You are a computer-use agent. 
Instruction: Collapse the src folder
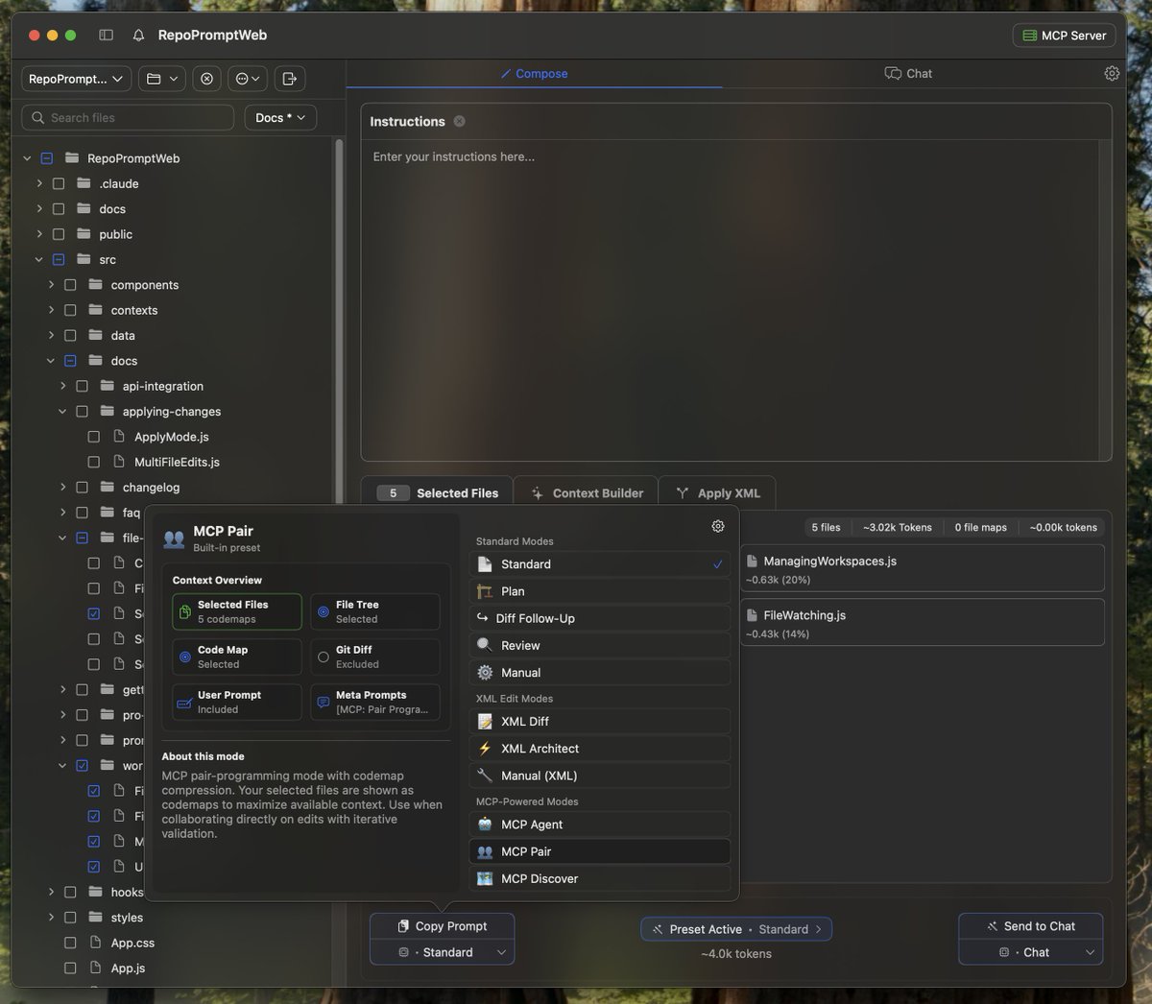point(39,259)
